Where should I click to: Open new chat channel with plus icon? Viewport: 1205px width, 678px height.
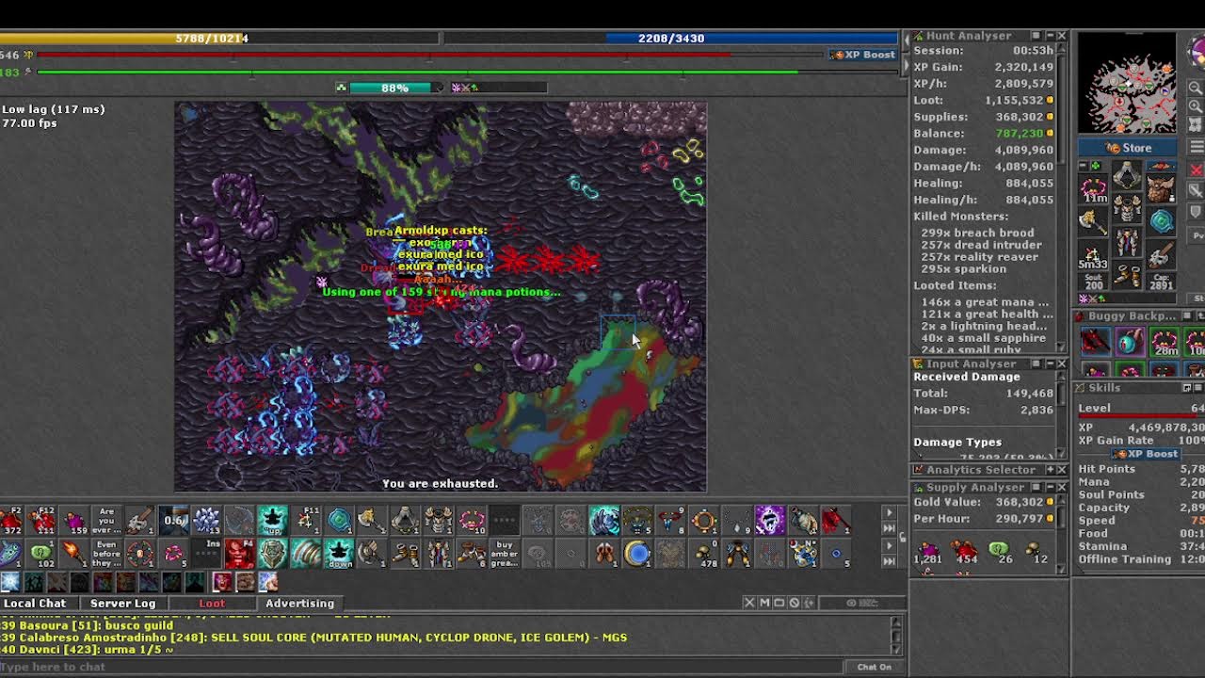pyautogui.click(x=809, y=603)
